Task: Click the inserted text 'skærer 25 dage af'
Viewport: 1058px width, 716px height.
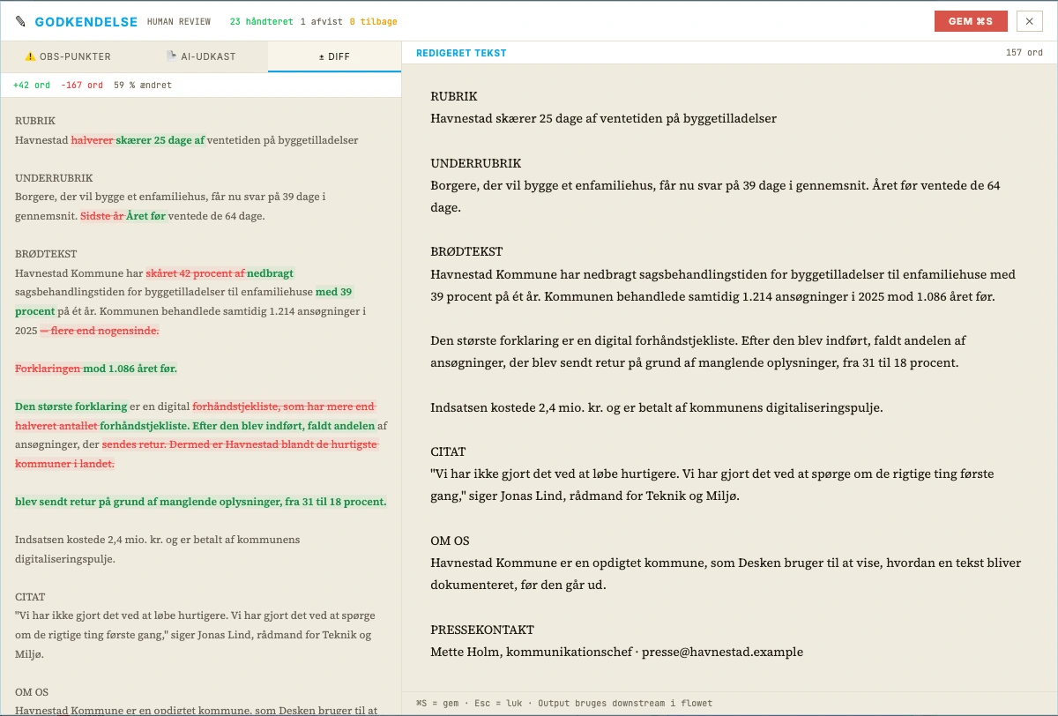Action: (x=160, y=140)
